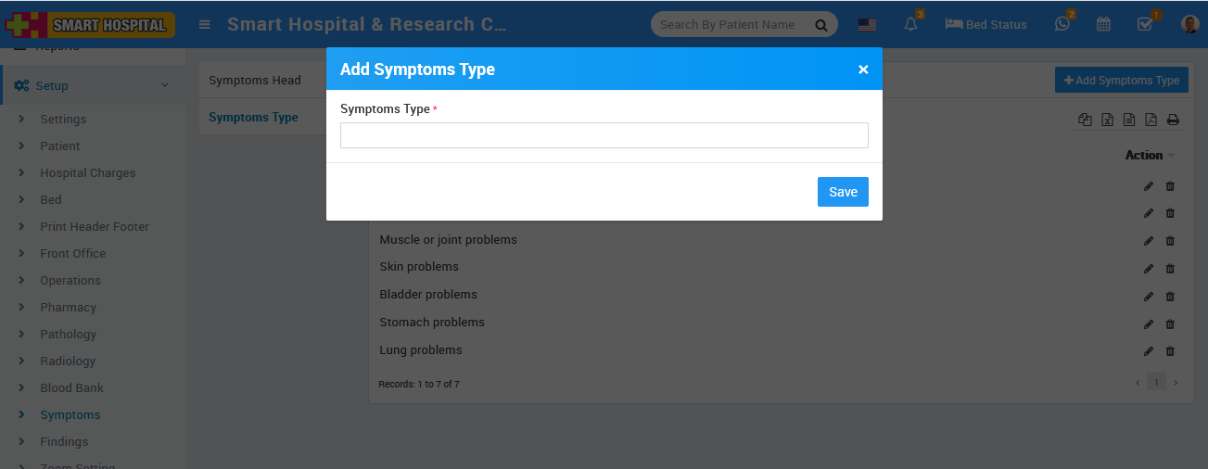1208x469 pixels.
Task: Open the WhatsApp messages icon
Action: (x=1062, y=25)
